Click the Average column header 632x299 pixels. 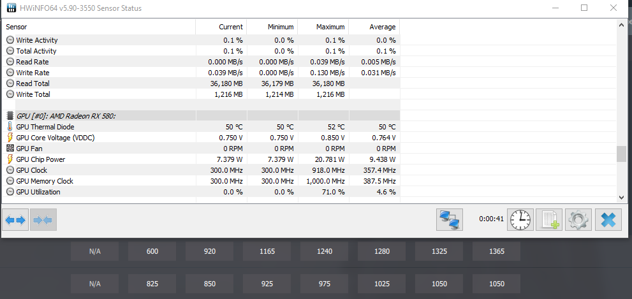tap(374, 27)
